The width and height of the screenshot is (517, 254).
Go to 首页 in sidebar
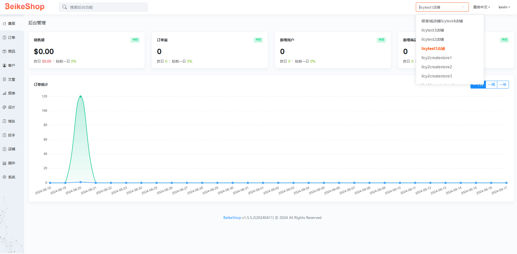[x=12, y=23]
